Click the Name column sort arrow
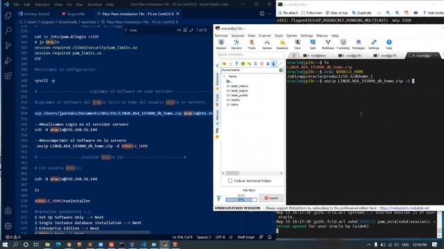Image resolution: width=444 pixels, height=249 pixels. (224, 77)
